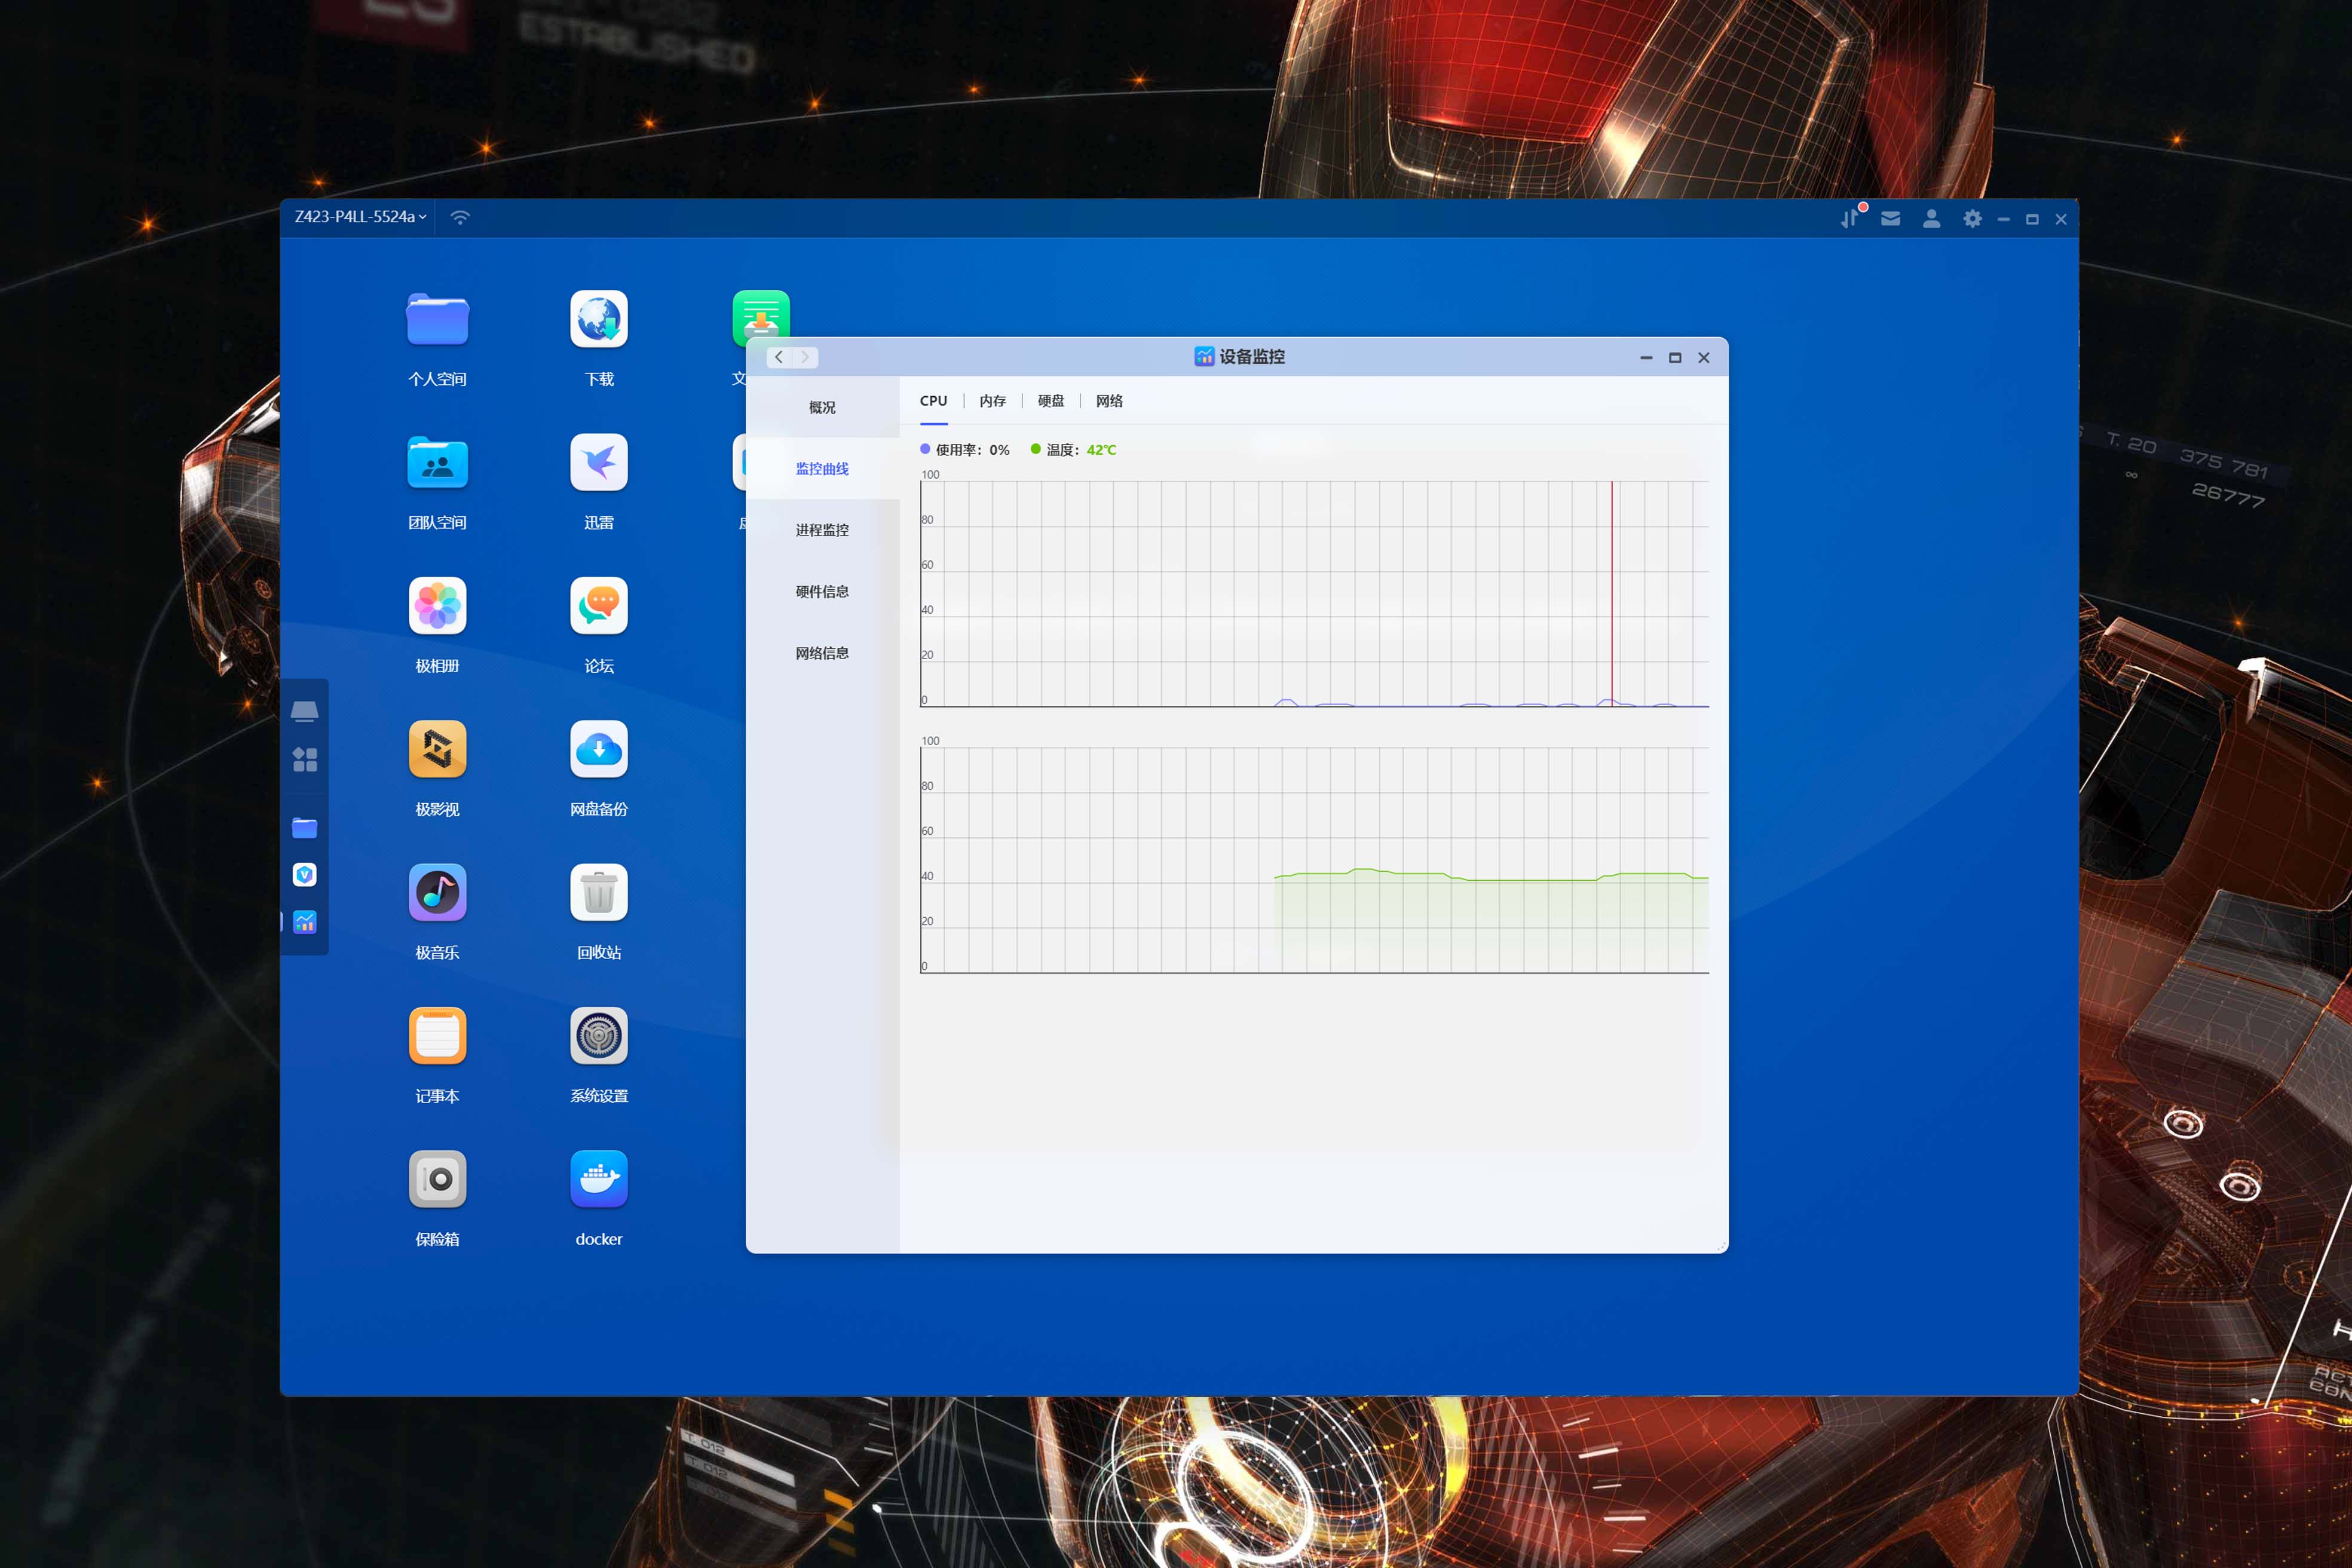Close the 设备监控 window
The image size is (2352, 1568).
click(1704, 358)
